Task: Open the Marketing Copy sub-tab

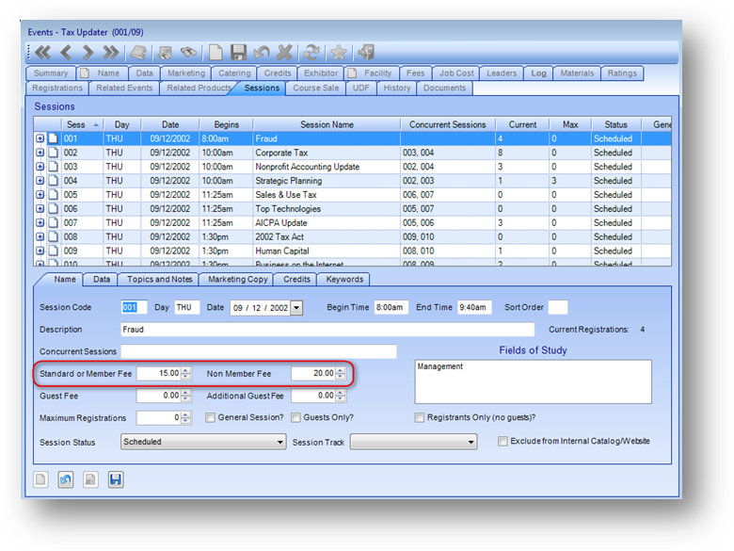Action: click(x=238, y=279)
